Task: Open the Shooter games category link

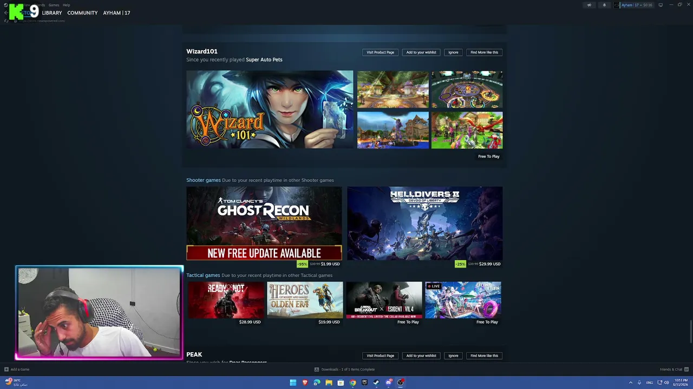Action: [204, 180]
